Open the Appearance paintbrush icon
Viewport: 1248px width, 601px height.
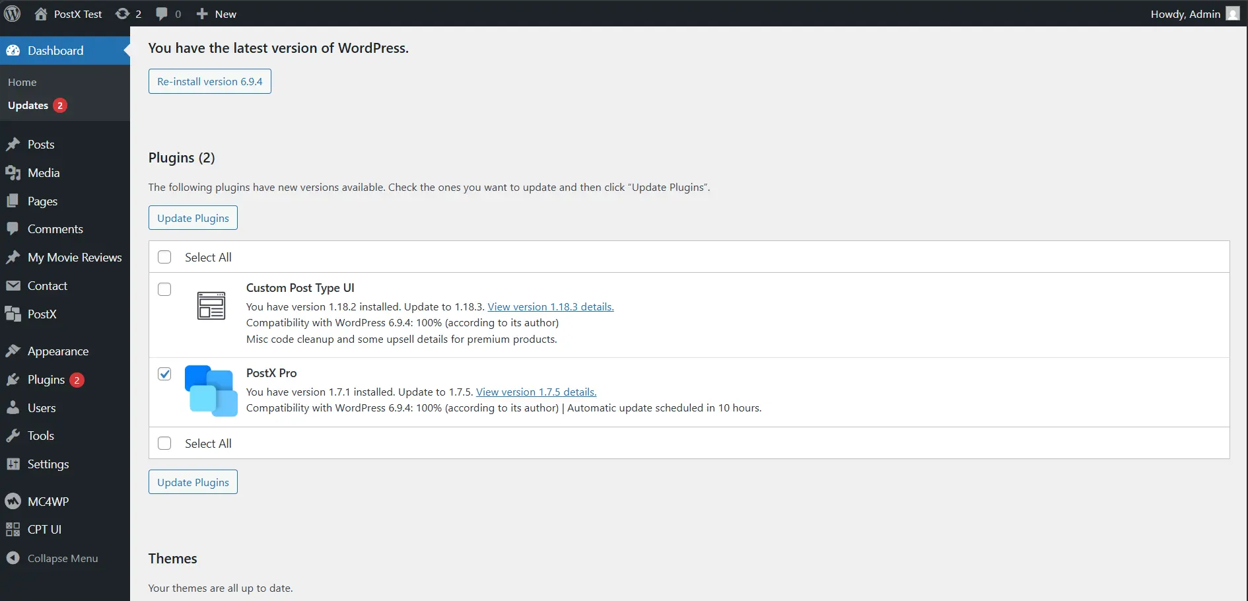point(13,351)
